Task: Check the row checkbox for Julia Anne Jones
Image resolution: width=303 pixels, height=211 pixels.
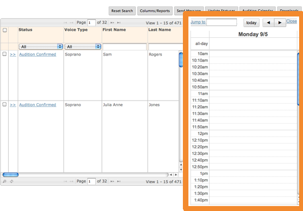Action: [x=4, y=104]
